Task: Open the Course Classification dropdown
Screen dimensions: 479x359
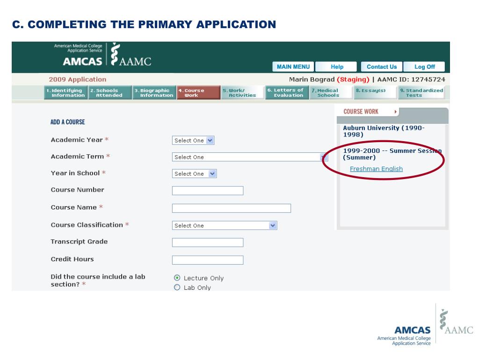Action: [225, 226]
